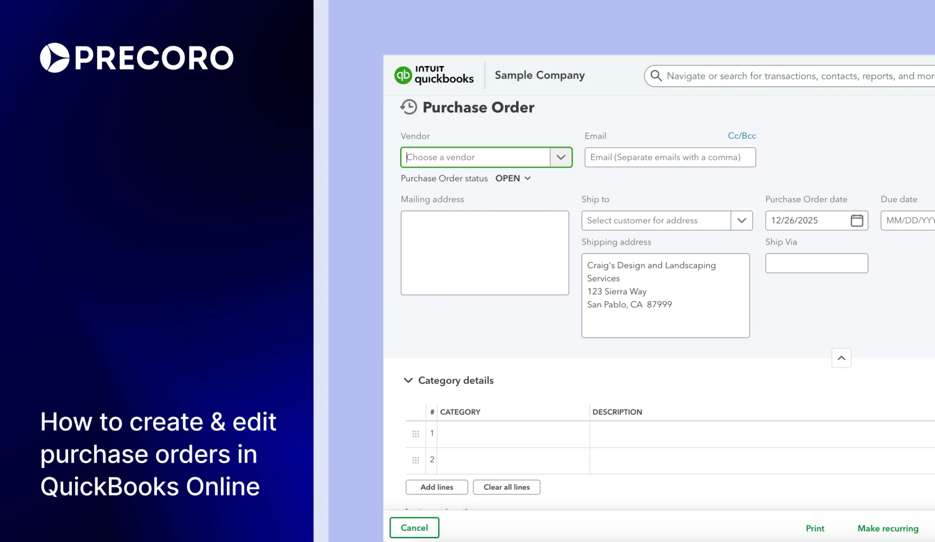Click the Sample Company name
The height and width of the screenshot is (542, 935).
pos(539,75)
